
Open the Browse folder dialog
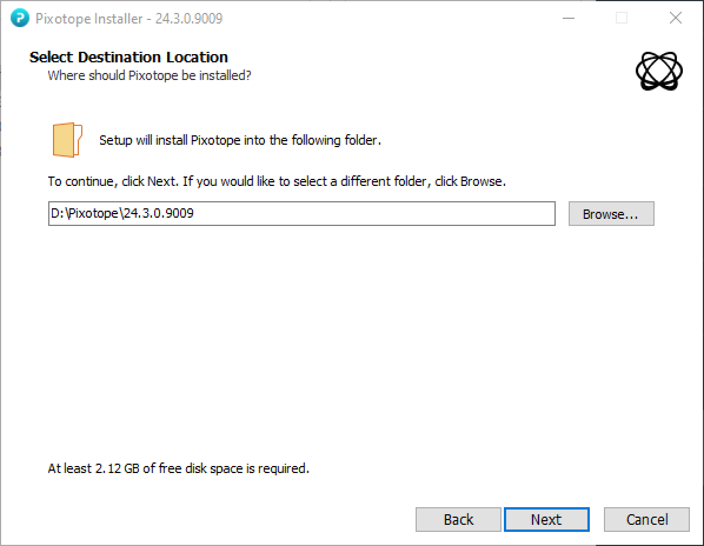pyautogui.click(x=610, y=214)
